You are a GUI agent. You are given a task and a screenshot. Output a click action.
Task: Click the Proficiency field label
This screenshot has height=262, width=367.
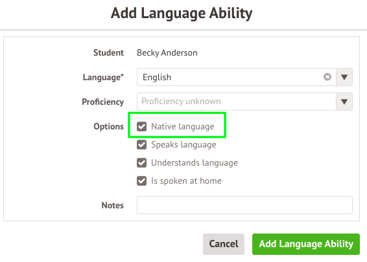102,102
